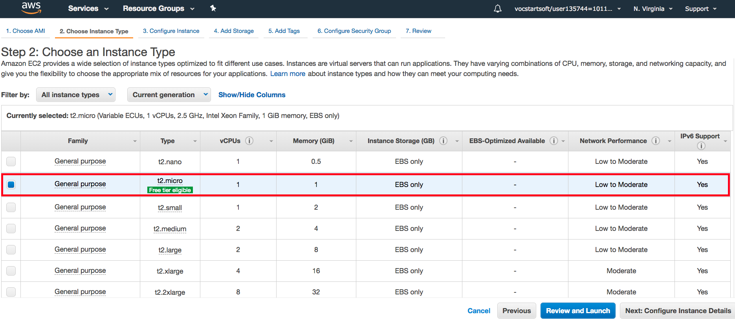
Task: Select the t2.small instance checkbox
Action: 11,207
